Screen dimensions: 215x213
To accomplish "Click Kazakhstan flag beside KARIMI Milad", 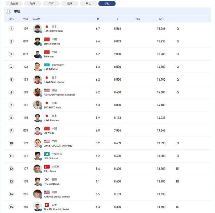I will [x=47, y=65].
